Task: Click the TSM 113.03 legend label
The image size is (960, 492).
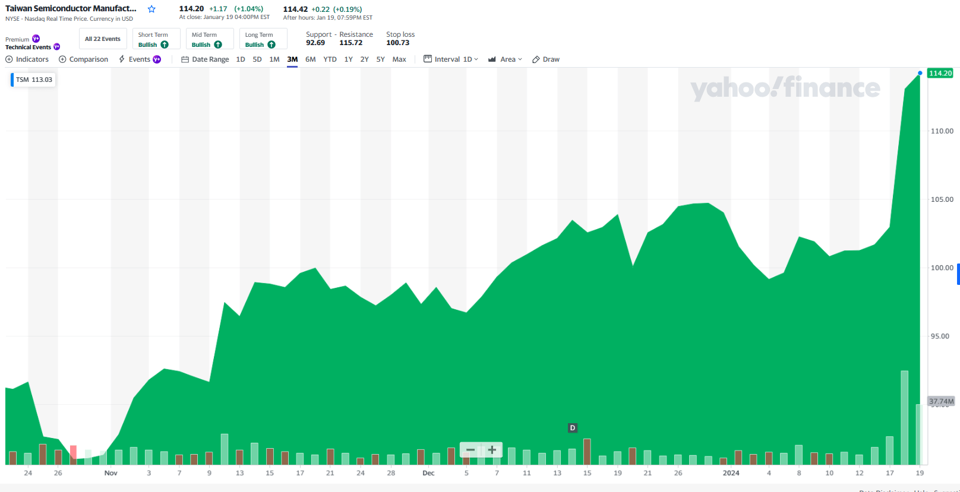Action: point(34,80)
